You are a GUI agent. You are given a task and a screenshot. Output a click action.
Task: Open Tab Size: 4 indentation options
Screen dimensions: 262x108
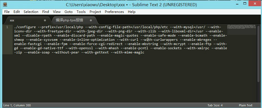215,105
